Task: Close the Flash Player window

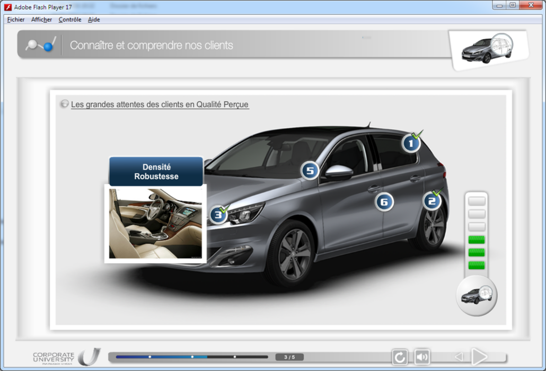Action: coord(531,5)
